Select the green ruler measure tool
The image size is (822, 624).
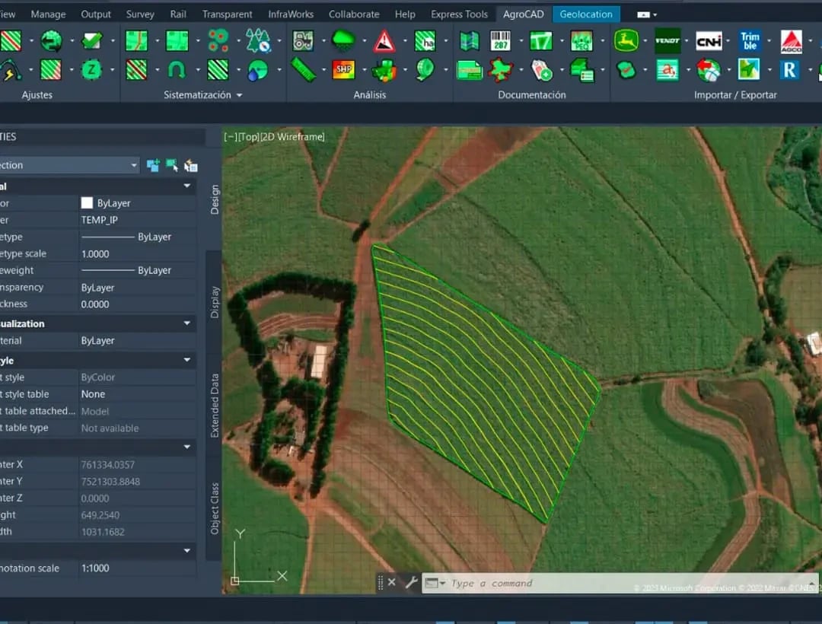(x=303, y=70)
